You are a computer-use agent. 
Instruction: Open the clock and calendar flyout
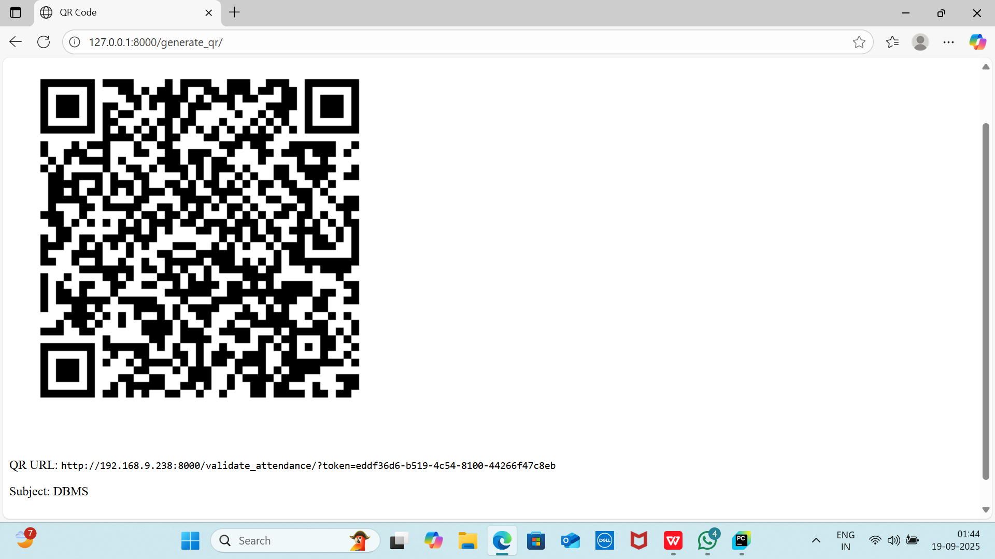pos(956,541)
